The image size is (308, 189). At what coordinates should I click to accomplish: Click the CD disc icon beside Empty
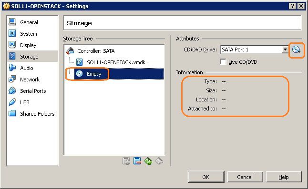(x=79, y=73)
